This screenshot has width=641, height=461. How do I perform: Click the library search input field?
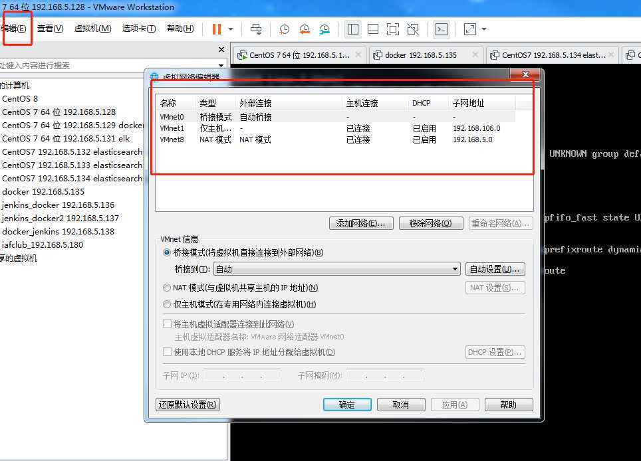coord(108,65)
